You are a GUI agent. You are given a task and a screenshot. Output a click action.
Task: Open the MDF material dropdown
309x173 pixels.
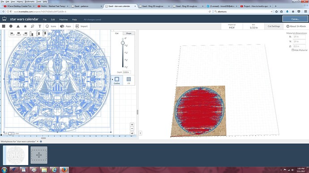point(232,26)
